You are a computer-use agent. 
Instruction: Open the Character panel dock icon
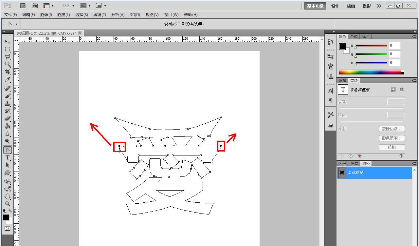click(330, 91)
